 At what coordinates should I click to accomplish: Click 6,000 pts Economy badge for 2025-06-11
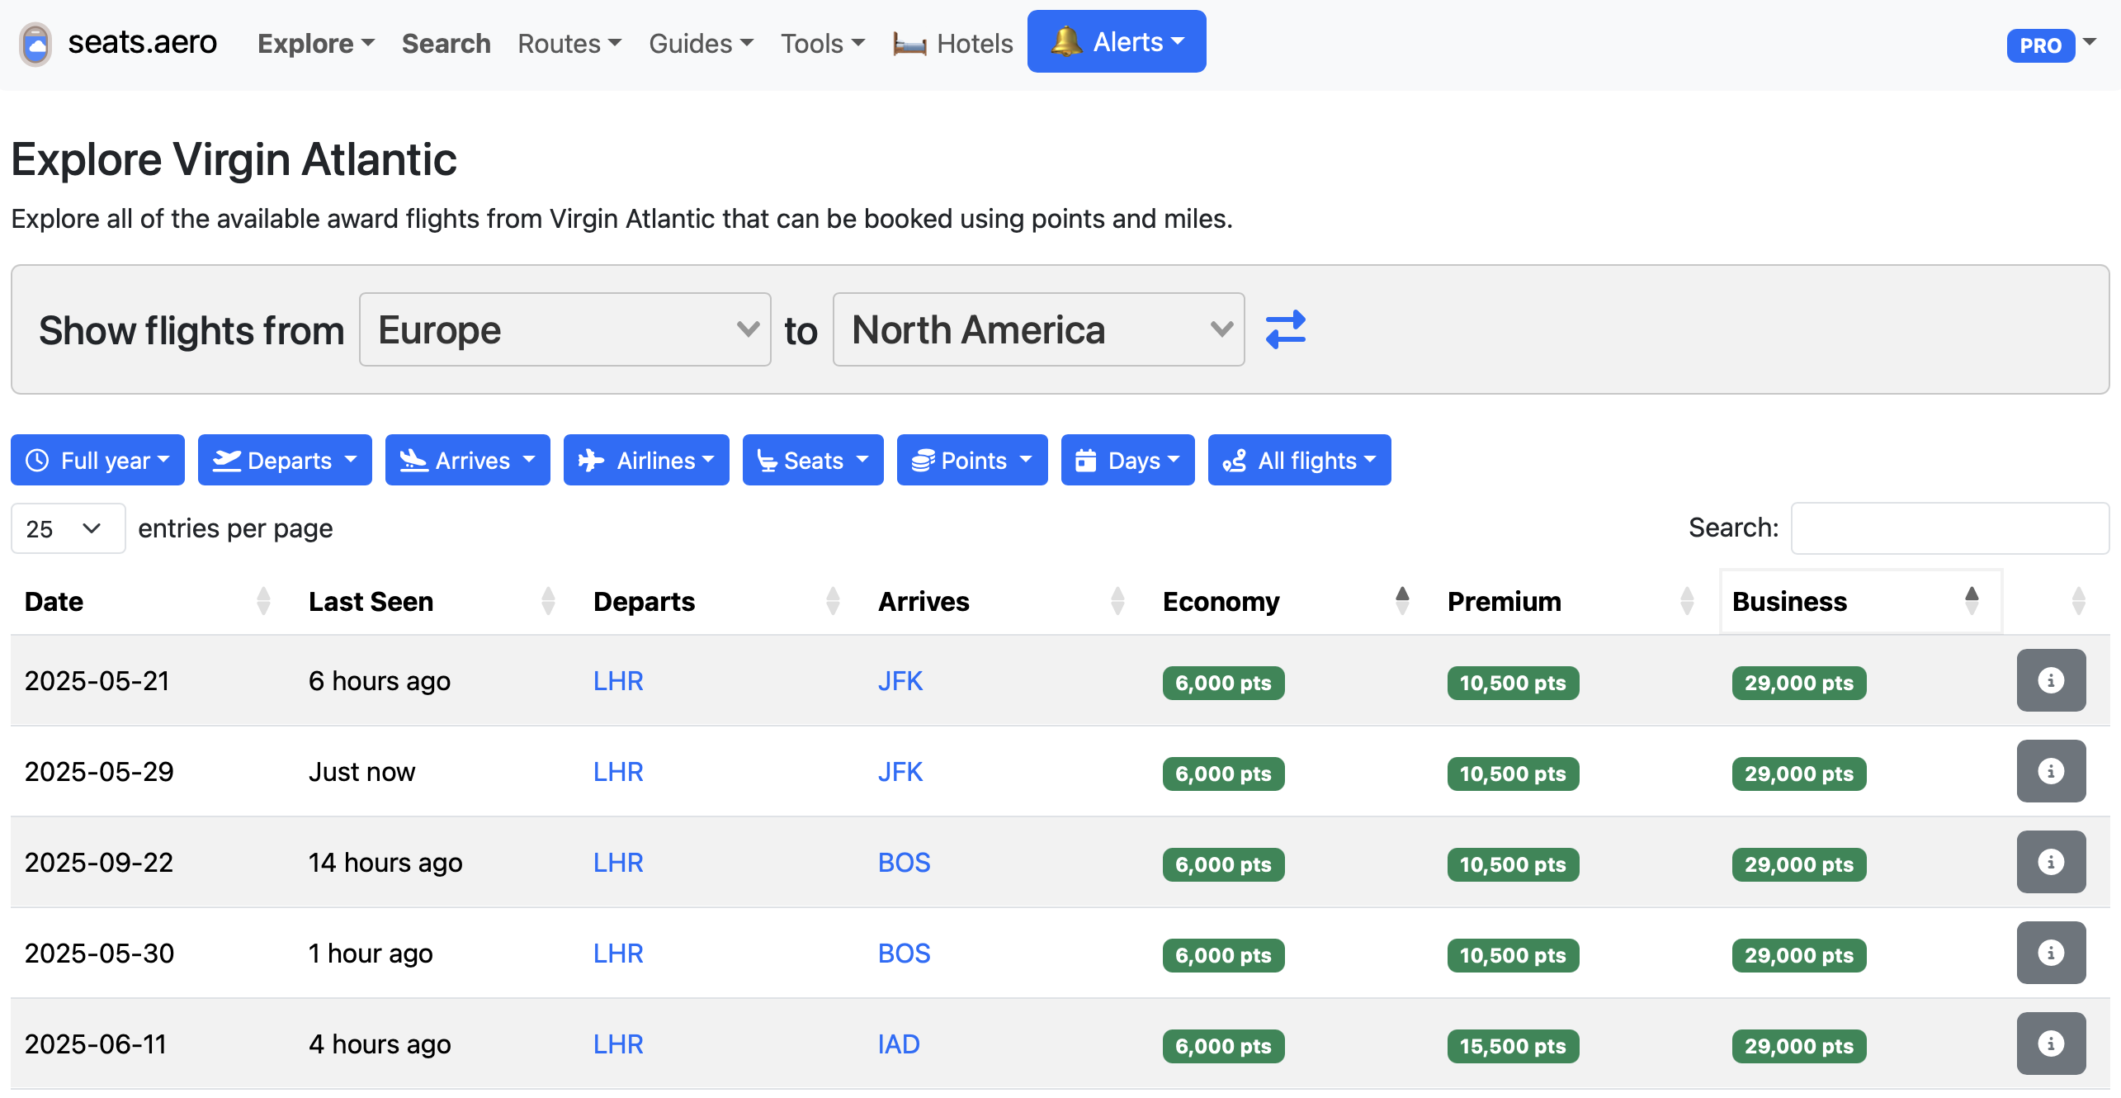1223,1046
